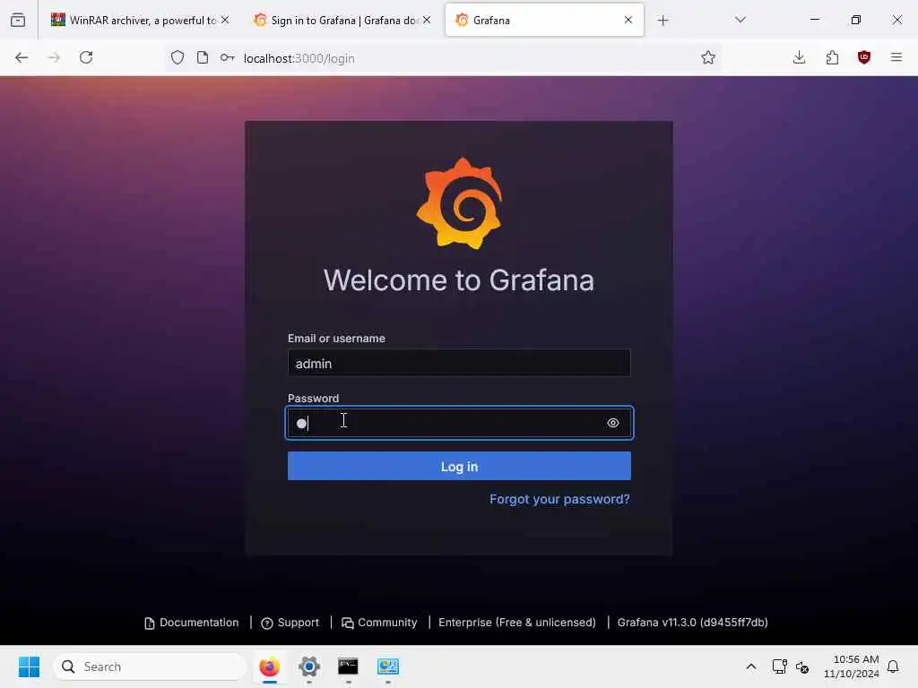This screenshot has width=918, height=688.
Task: Show site information page icon
Action: tap(203, 57)
